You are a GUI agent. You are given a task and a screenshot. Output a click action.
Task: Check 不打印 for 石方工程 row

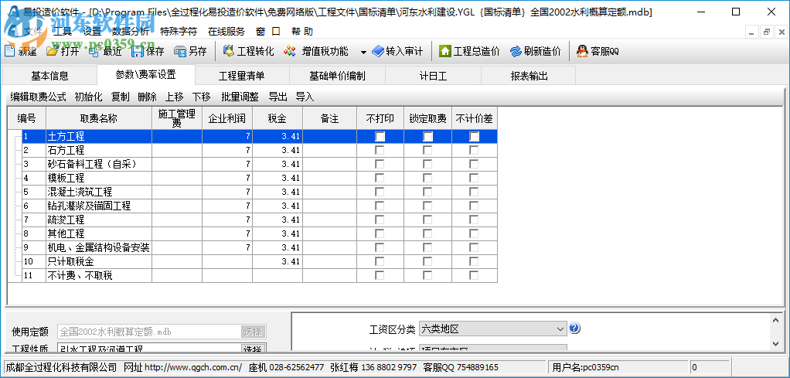point(380,150)
